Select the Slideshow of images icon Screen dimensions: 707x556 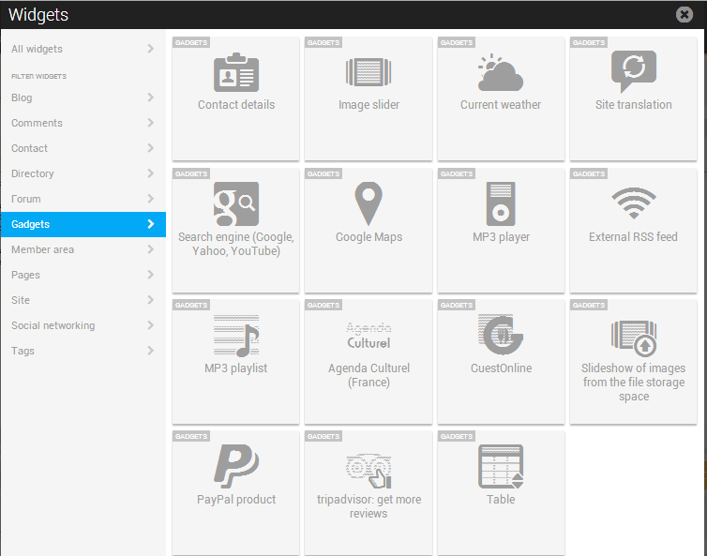click(x=634, y=338)
